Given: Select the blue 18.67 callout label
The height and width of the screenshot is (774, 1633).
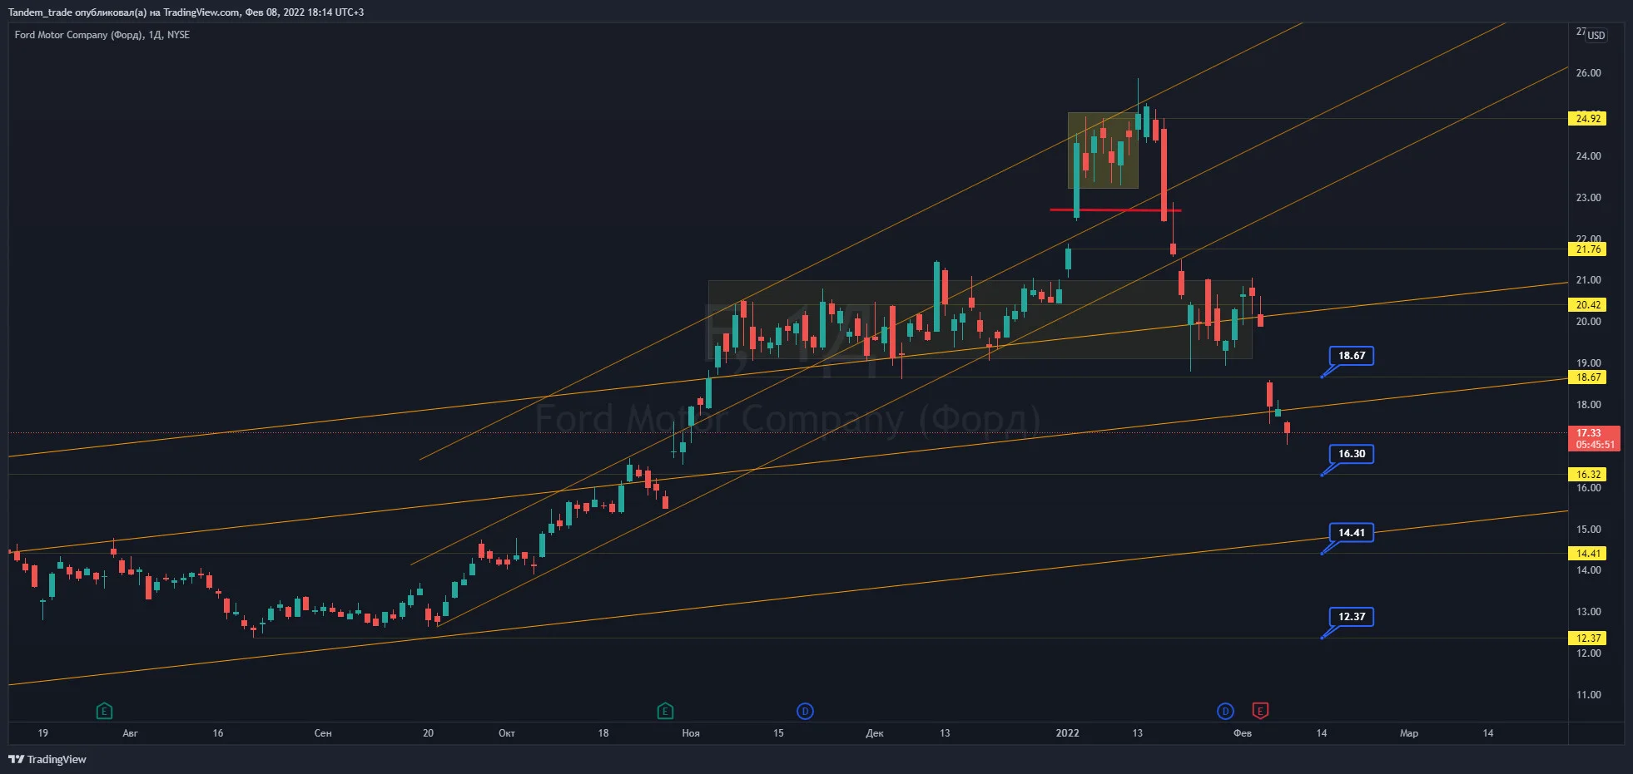Looking at the screenshot, I should coord(1352,356).
